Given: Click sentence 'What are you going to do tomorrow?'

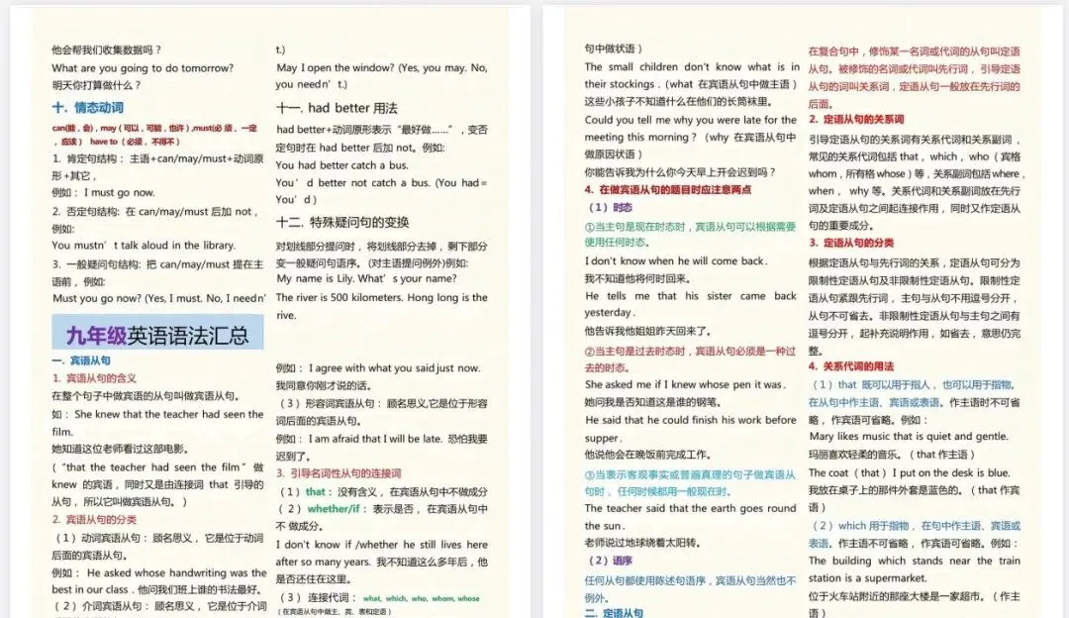Looking at the screenshot, I should click(x=143, y=67).
